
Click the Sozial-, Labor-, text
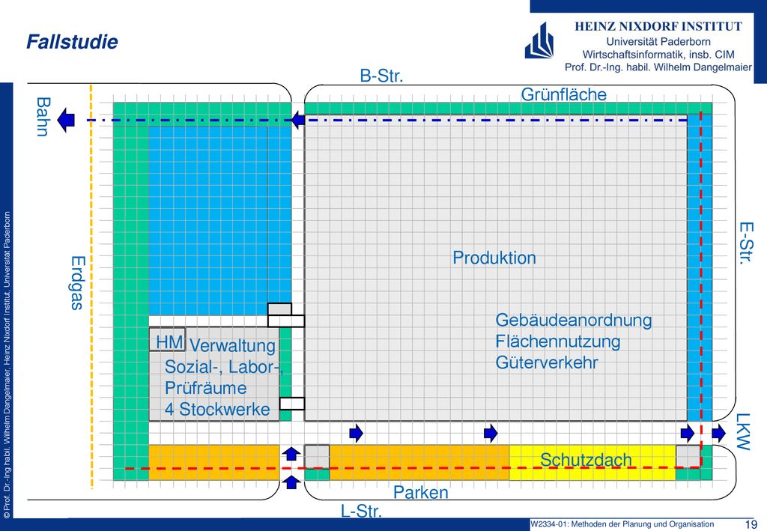click(223, 367)
